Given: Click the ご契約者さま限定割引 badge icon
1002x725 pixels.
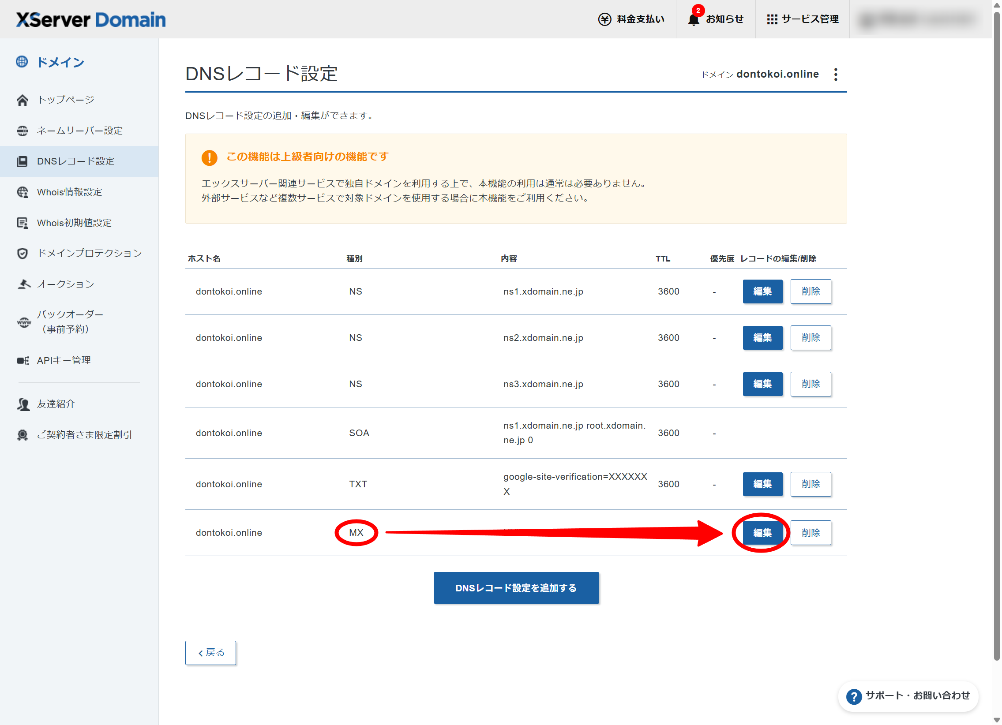Looking at the screenshot, I should [x=23, y=435].
